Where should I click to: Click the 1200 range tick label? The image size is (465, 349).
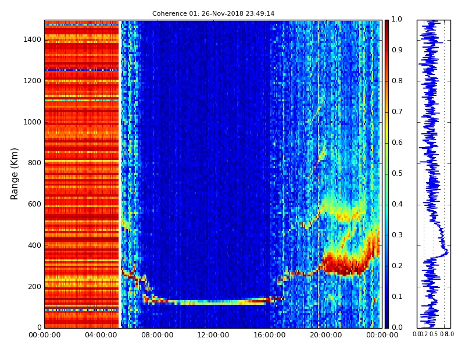tap(33, 81)
